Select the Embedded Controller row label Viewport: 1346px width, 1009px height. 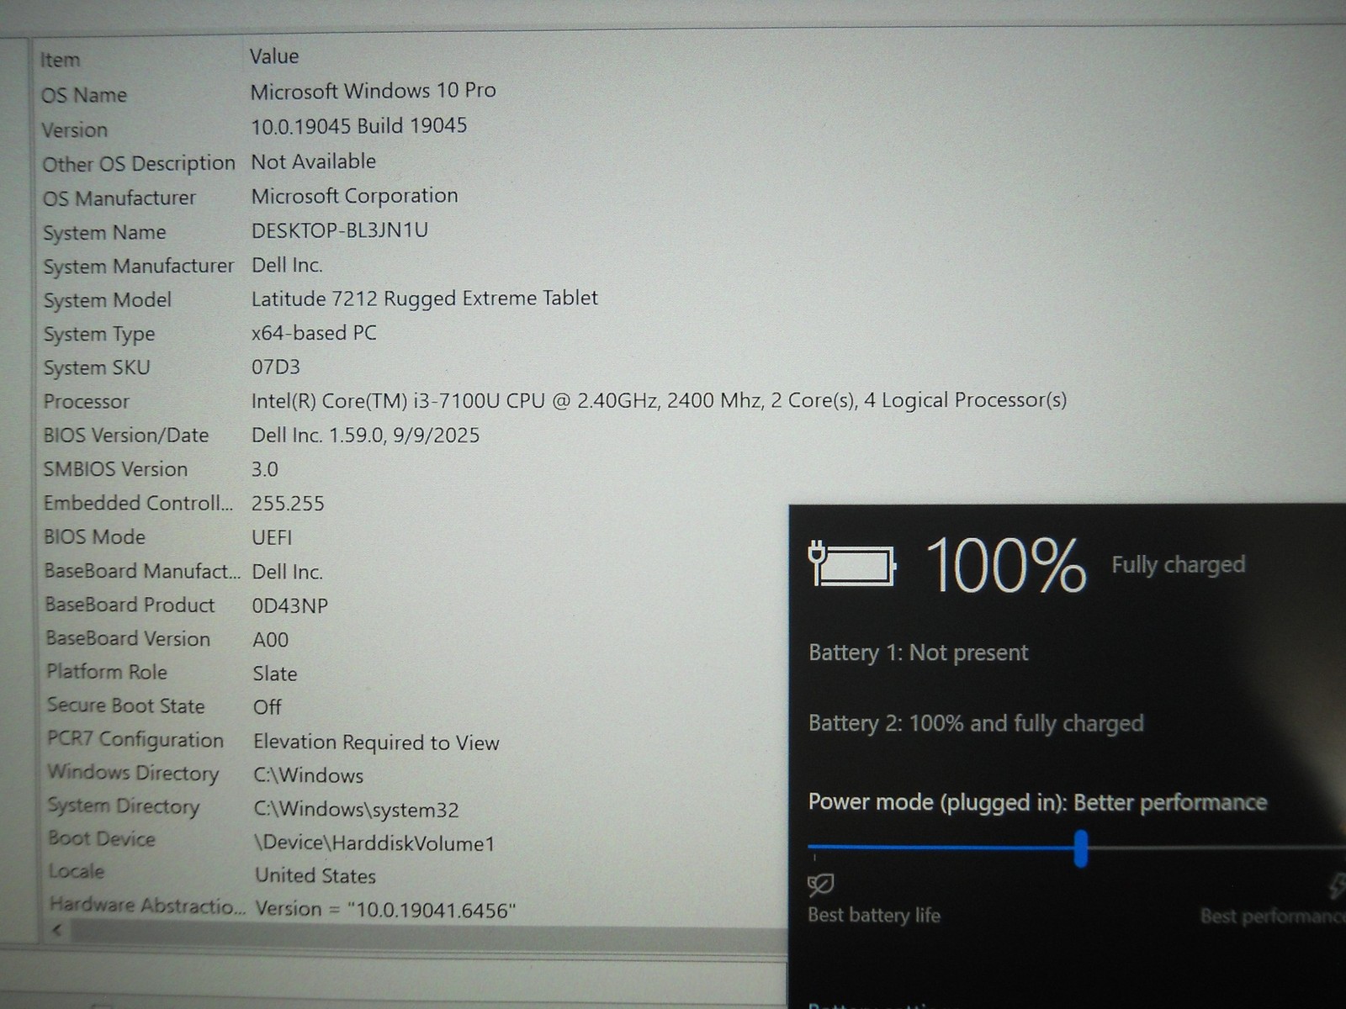[138, 504]
